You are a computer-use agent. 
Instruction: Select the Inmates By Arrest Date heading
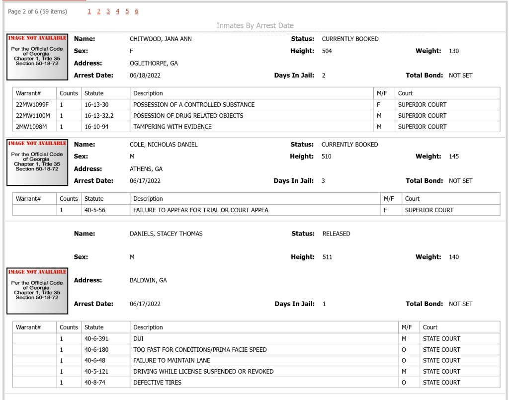click(x=255, y=26)
